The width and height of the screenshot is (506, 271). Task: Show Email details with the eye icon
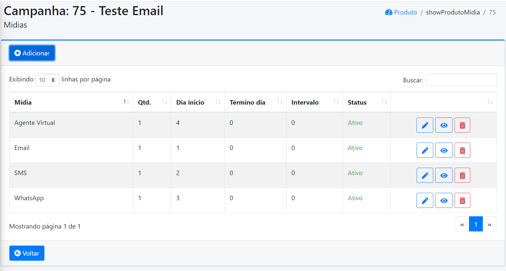click(x=444, y=150)
